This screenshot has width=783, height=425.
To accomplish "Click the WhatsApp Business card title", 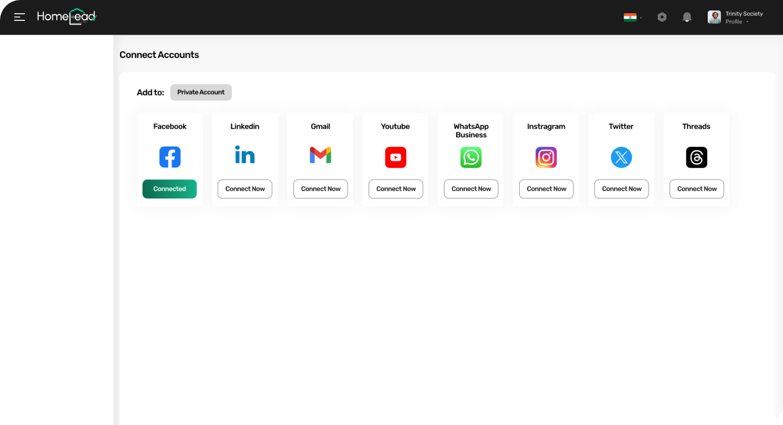I will [x=471, y=131].
